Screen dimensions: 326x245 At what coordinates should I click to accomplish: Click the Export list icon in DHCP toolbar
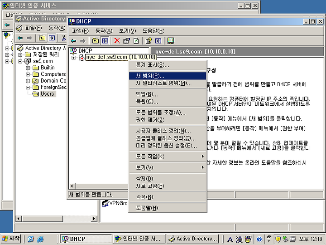click(158, 41)
